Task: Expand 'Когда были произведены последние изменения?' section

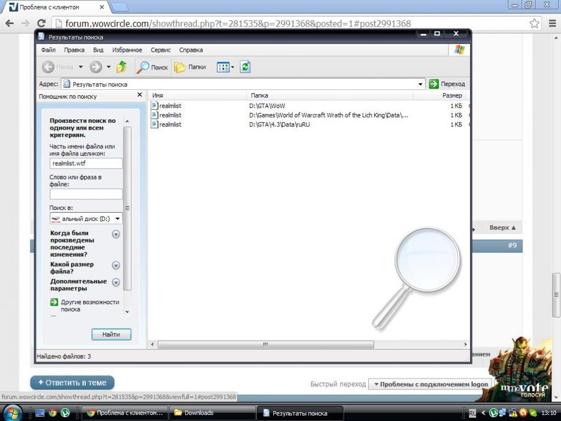Action: (x=116, y=234)
